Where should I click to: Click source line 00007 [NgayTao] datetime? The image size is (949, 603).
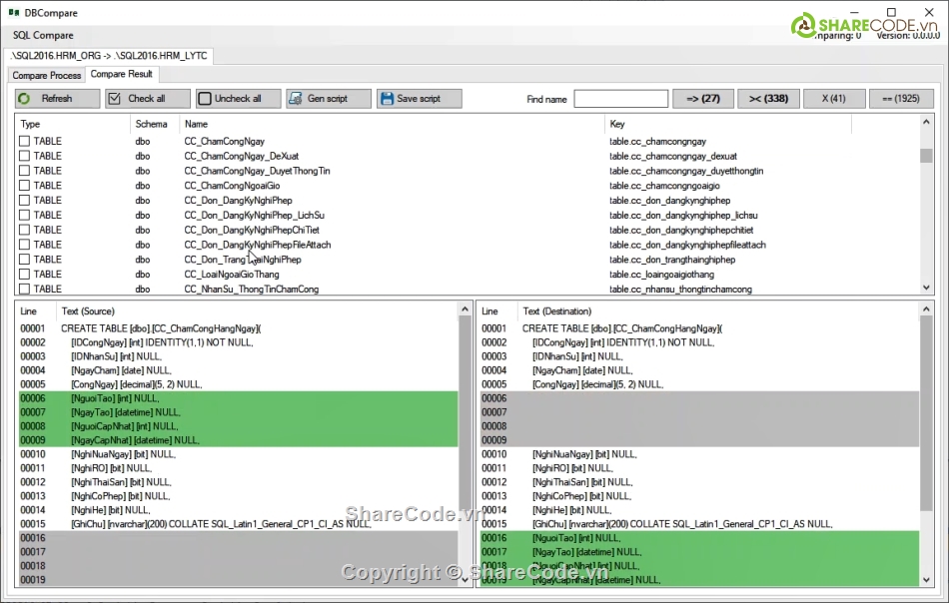(126, 412)
